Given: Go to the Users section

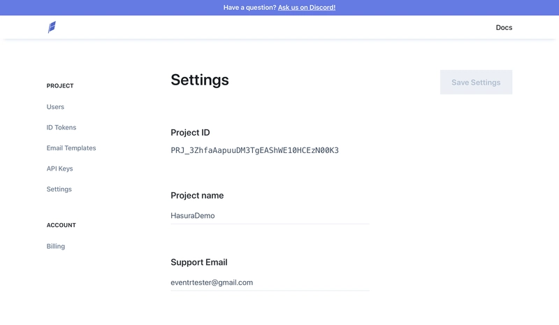Looking at the screenshot, I should (55, 107).
